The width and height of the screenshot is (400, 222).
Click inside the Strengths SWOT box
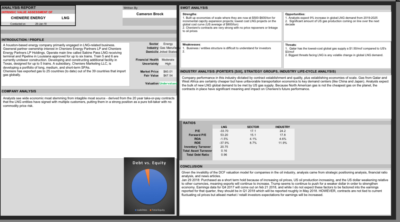(231, 26)
